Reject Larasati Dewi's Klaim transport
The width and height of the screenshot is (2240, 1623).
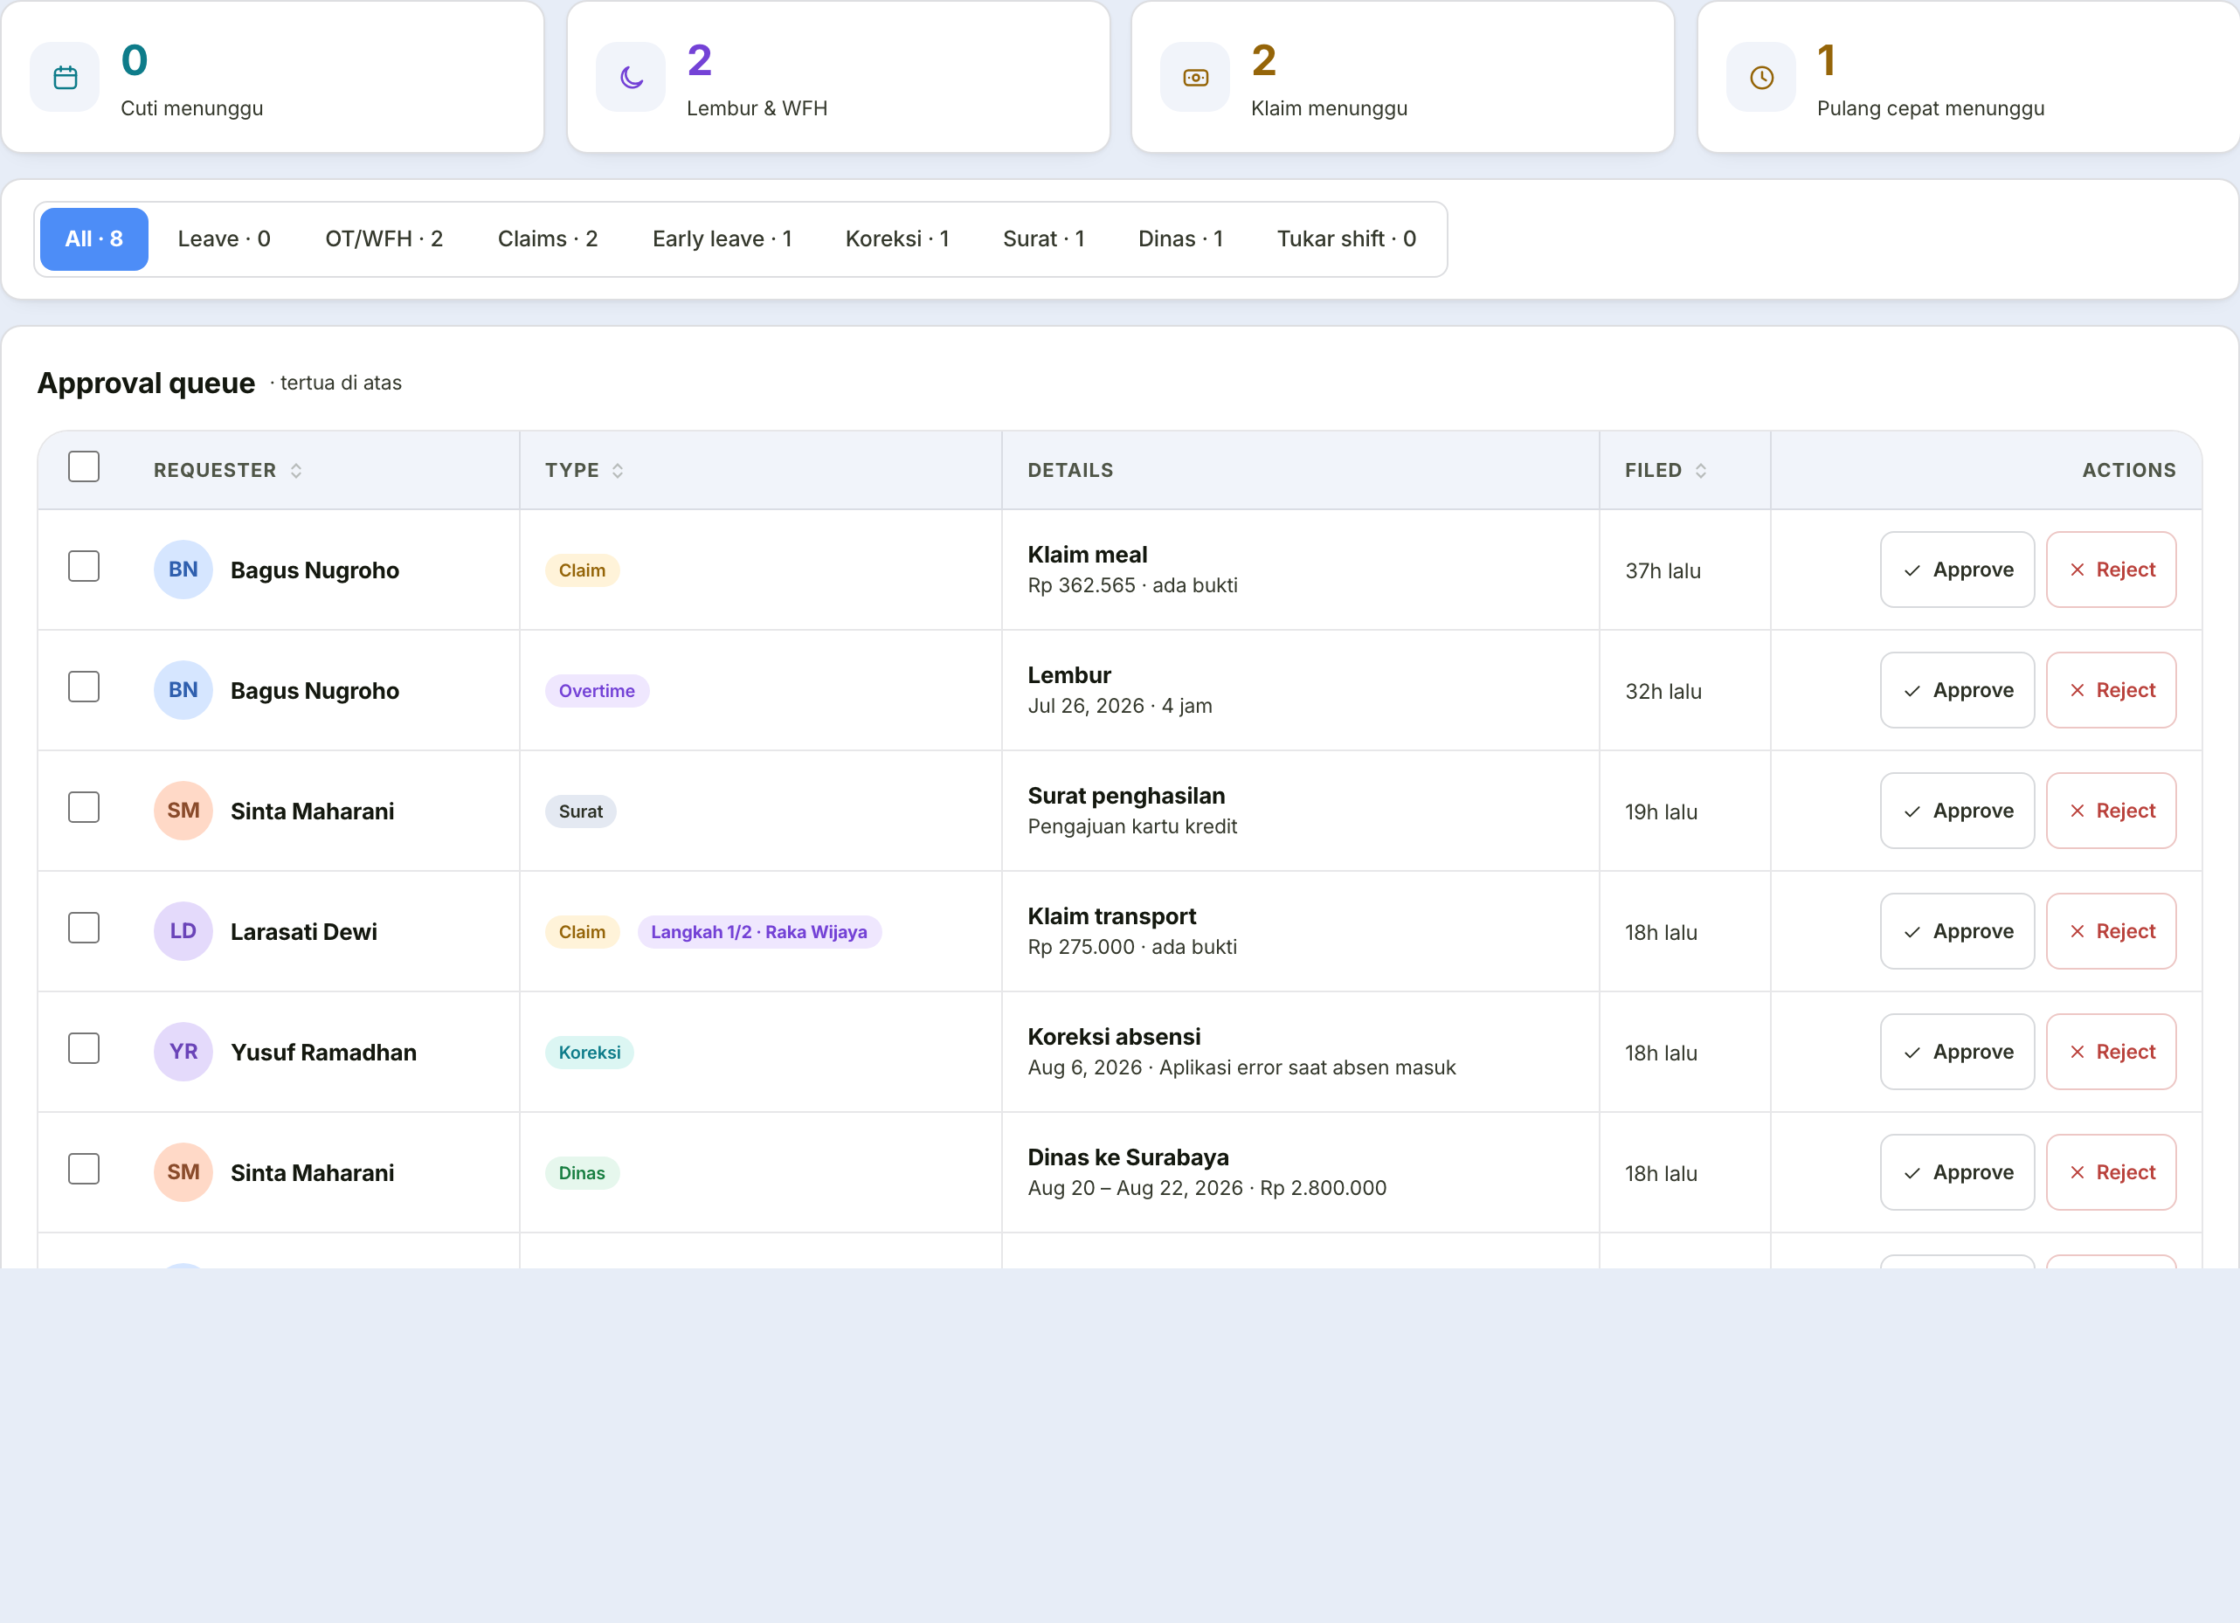click(2111, 931)
